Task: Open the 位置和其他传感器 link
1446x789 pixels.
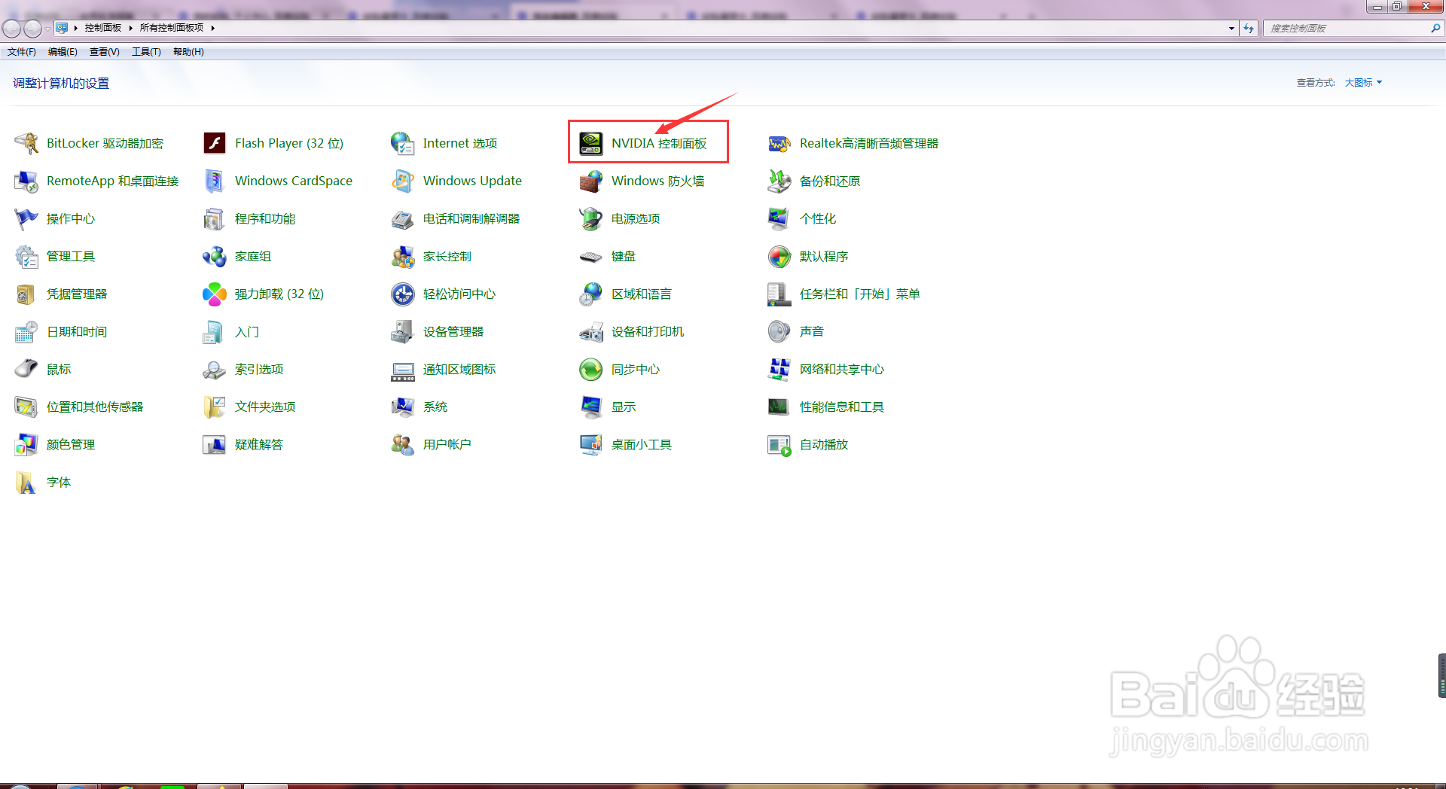Action: [x=95, y=407]
